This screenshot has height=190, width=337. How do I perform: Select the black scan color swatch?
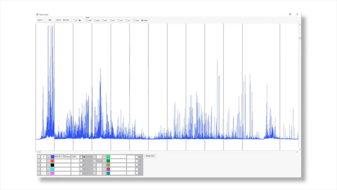click(52, 165)
